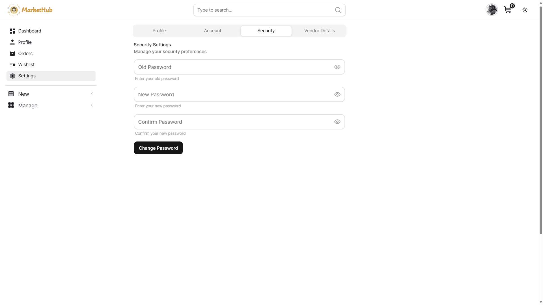
Task: Click the MarketHub logo
Action: click(x=30, y=10)
